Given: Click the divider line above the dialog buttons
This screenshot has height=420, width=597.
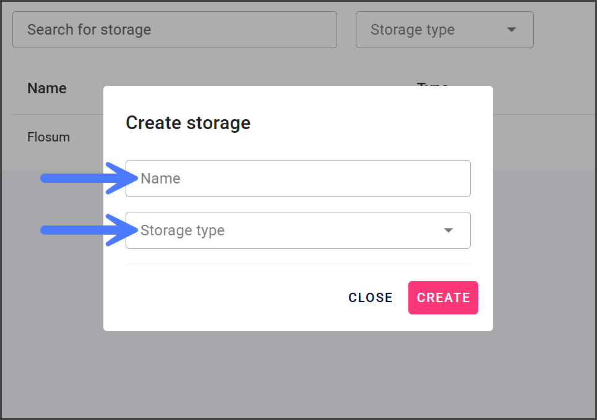Looking at the screenshot, I should [x=297, y=264].
